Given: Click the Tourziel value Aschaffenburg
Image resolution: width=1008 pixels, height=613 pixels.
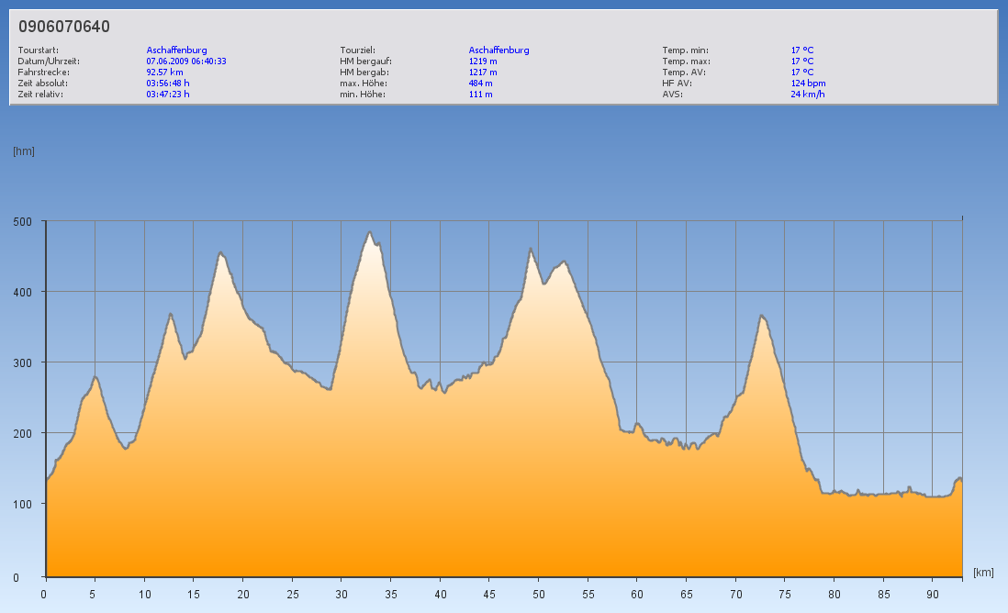Looking at the screenshot, I should (498, 50).
